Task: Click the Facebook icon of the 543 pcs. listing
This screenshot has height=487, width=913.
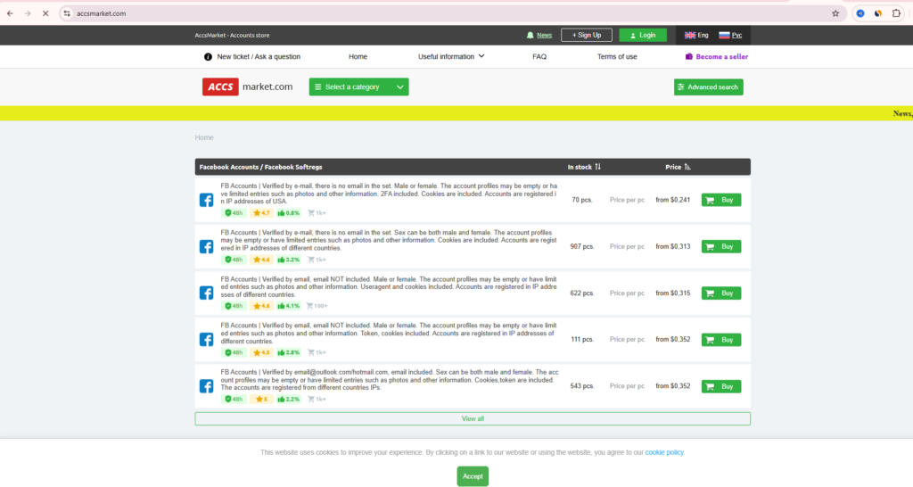Action: point(206,386)
